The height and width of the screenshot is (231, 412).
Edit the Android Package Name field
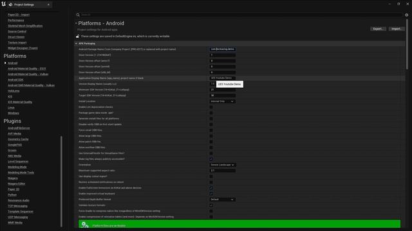click(222, 49)
